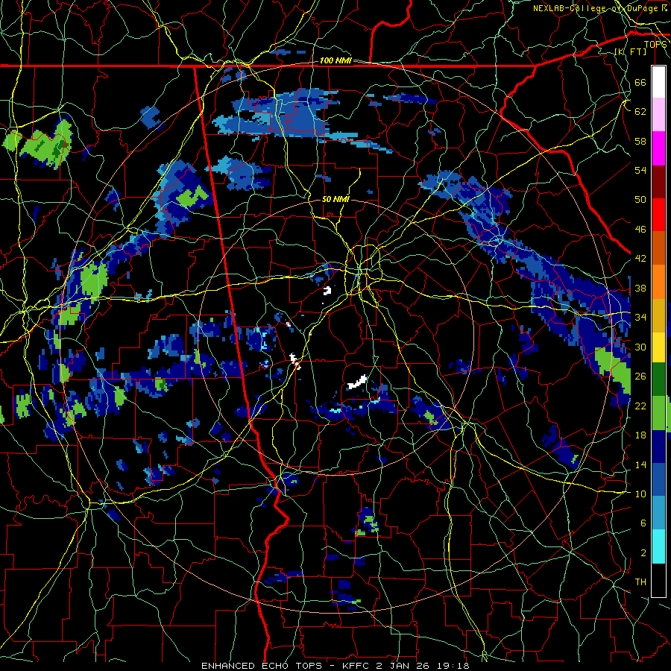This screenshot has height=671, width=671.
Task: Click the 26 value on the color scale
Action: tap(640, 377)
